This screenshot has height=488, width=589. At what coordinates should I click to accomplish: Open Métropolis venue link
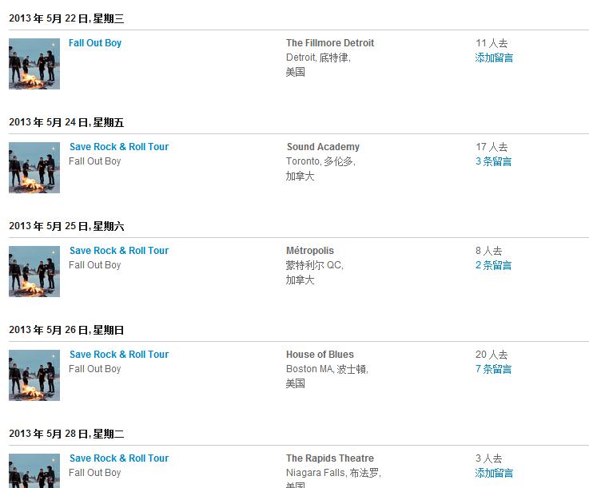point(310,251)
